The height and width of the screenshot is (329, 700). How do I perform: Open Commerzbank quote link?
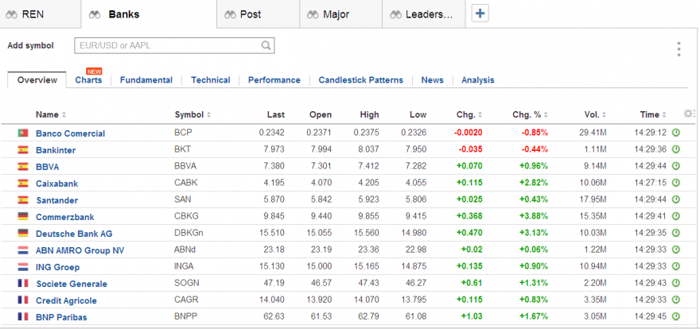[64, 217]
